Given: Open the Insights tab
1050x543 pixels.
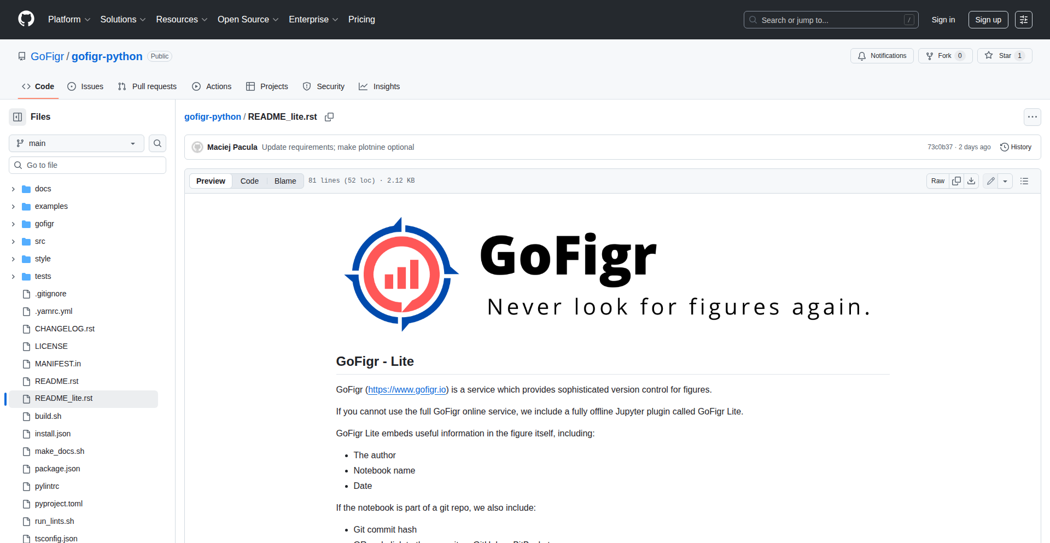Looking at the screenshot, I should (380, 86).
